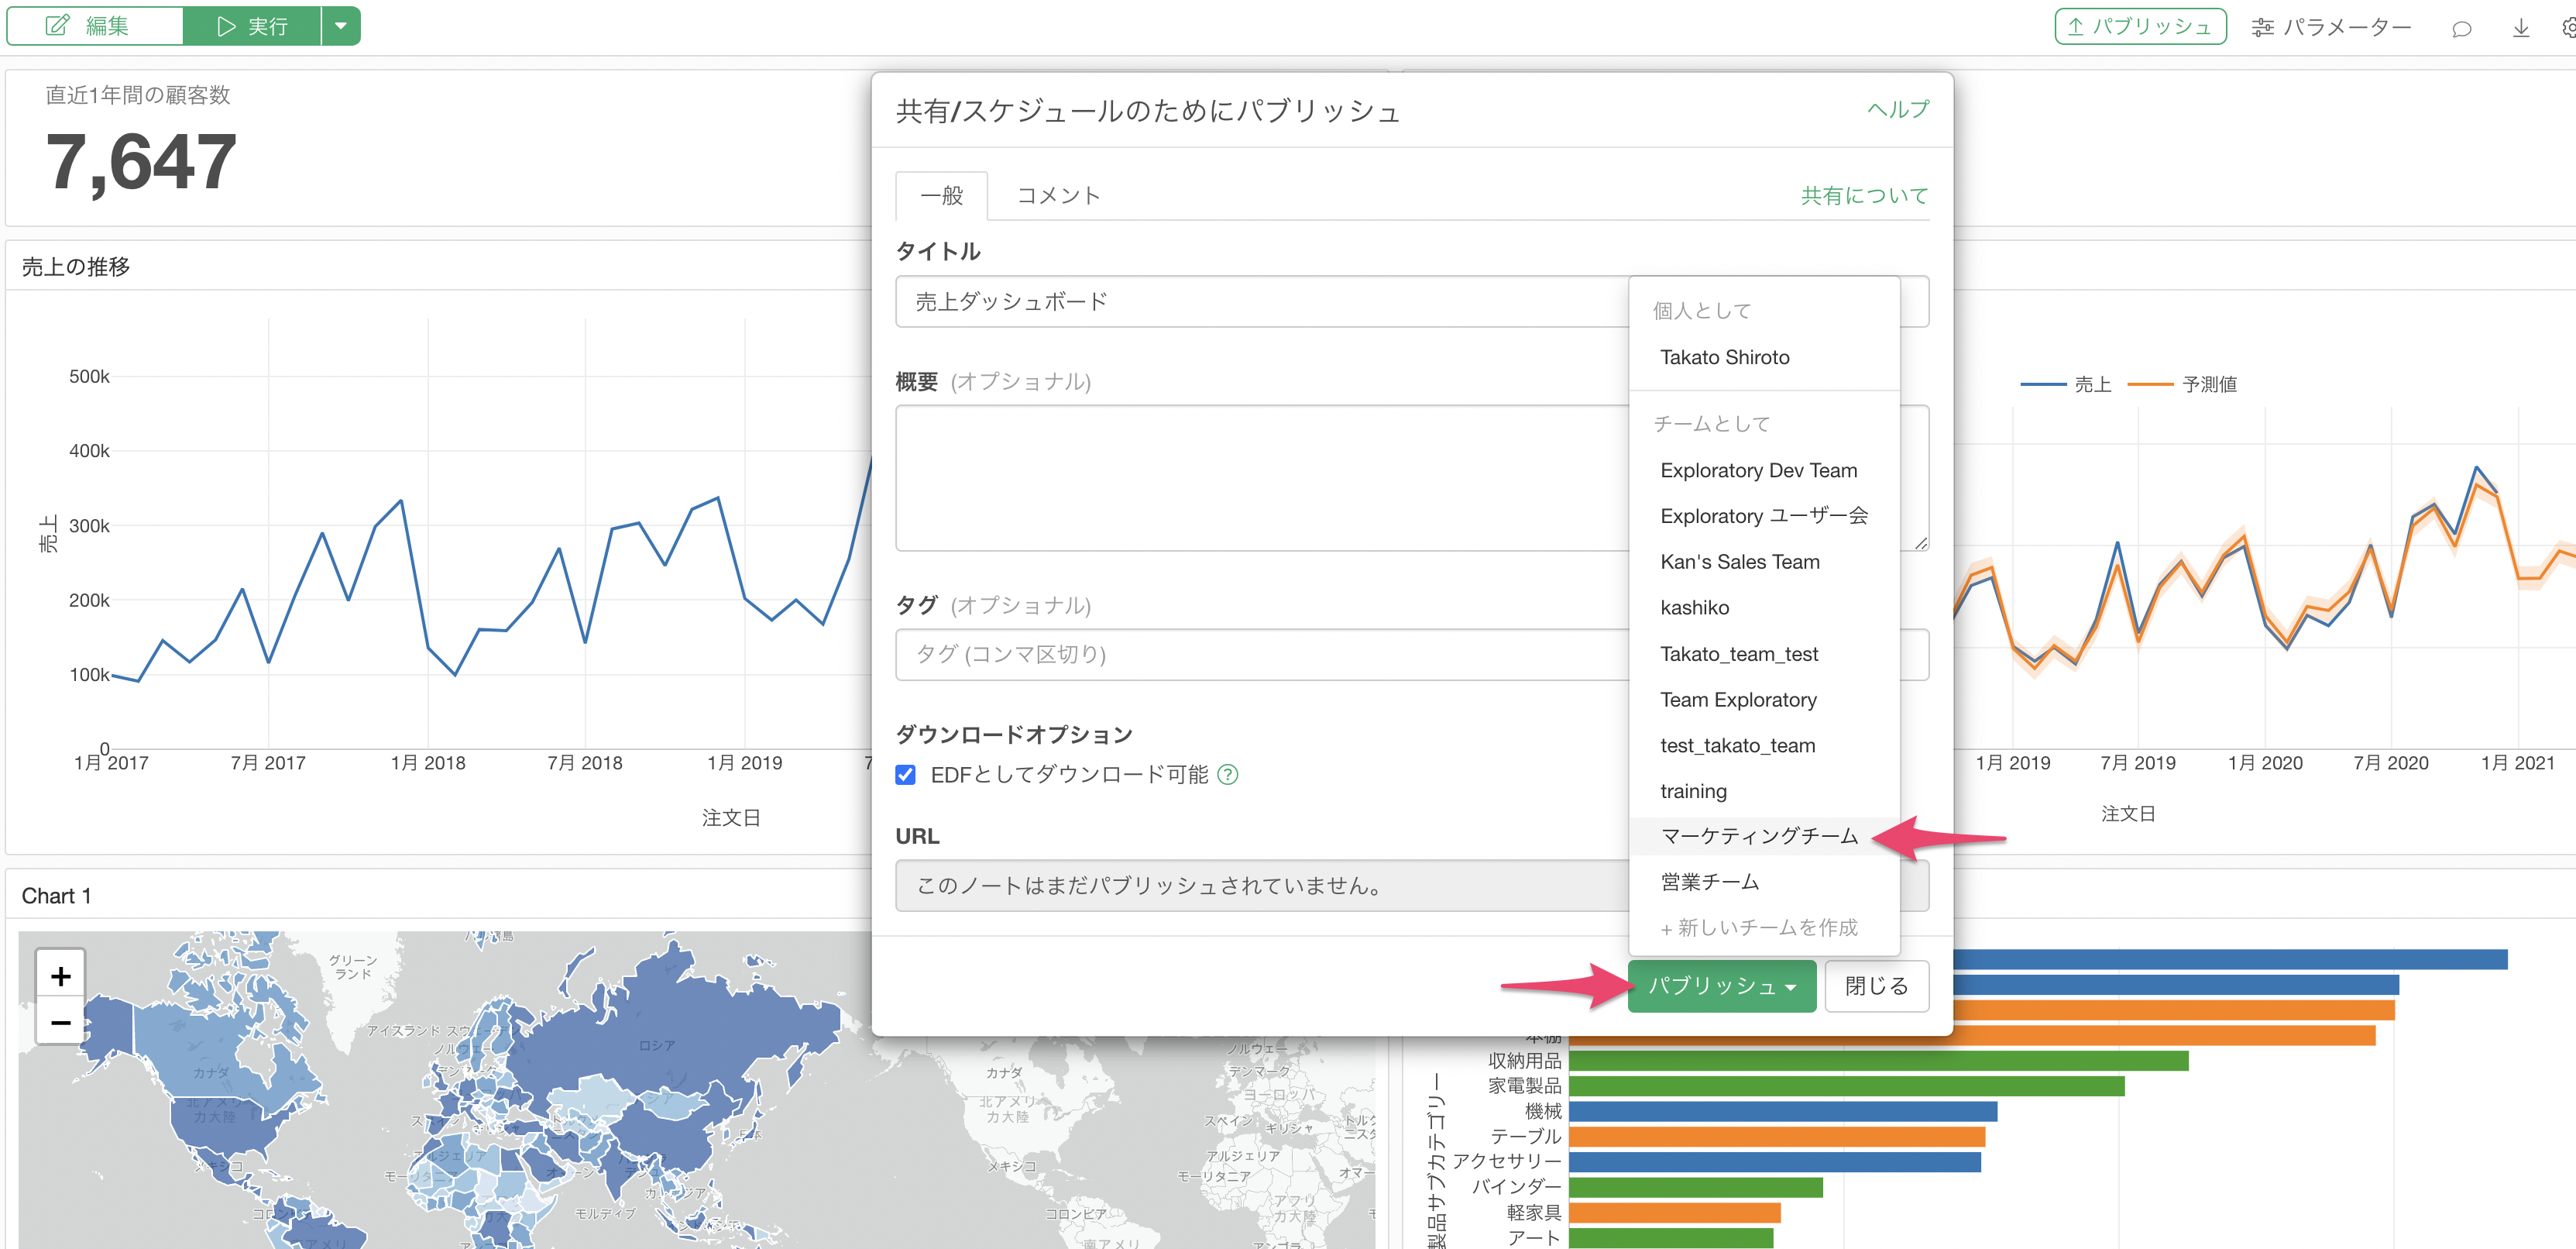
Task: Run the dashboard with 実行 button
Action: [x=252, y=26]
